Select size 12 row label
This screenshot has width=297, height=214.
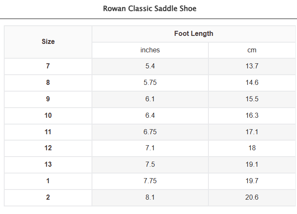[x=48, y=149]
